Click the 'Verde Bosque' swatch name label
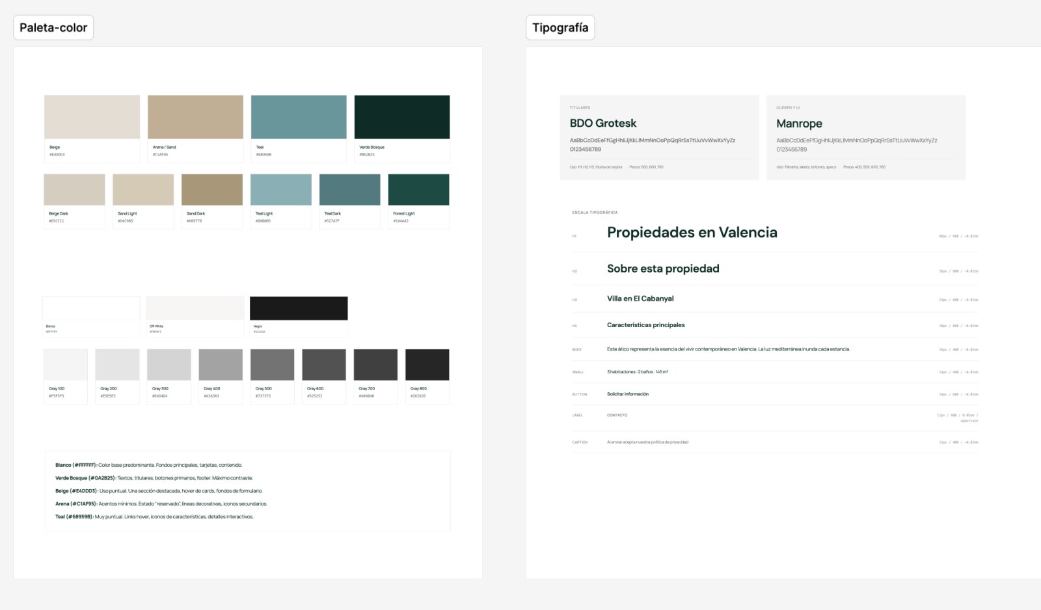Image resolution: width=1041 pixels, height=610 pixels. (x=372, y=148)
